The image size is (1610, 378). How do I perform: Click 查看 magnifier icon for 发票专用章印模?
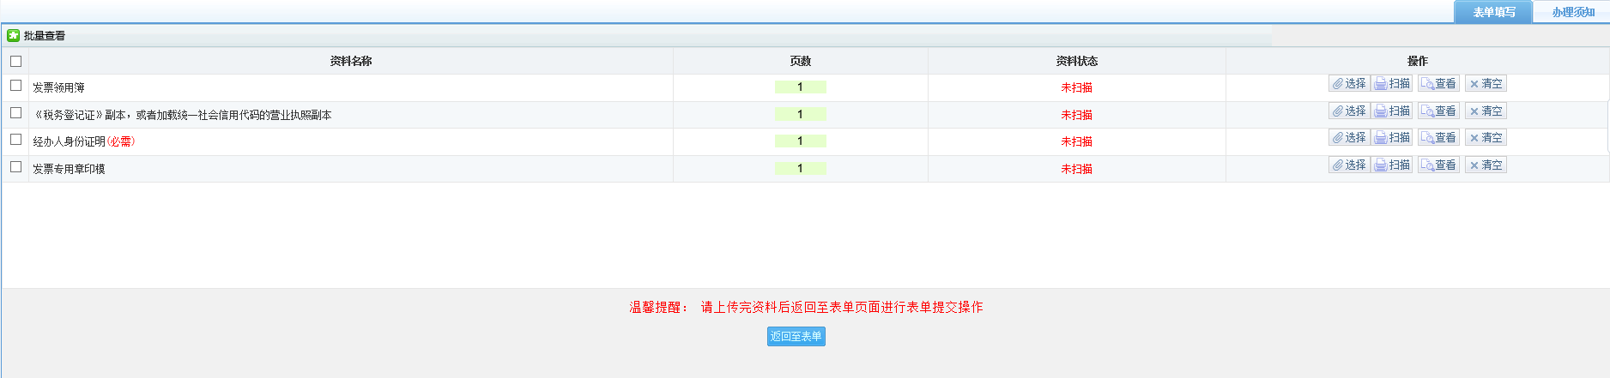1427,165
